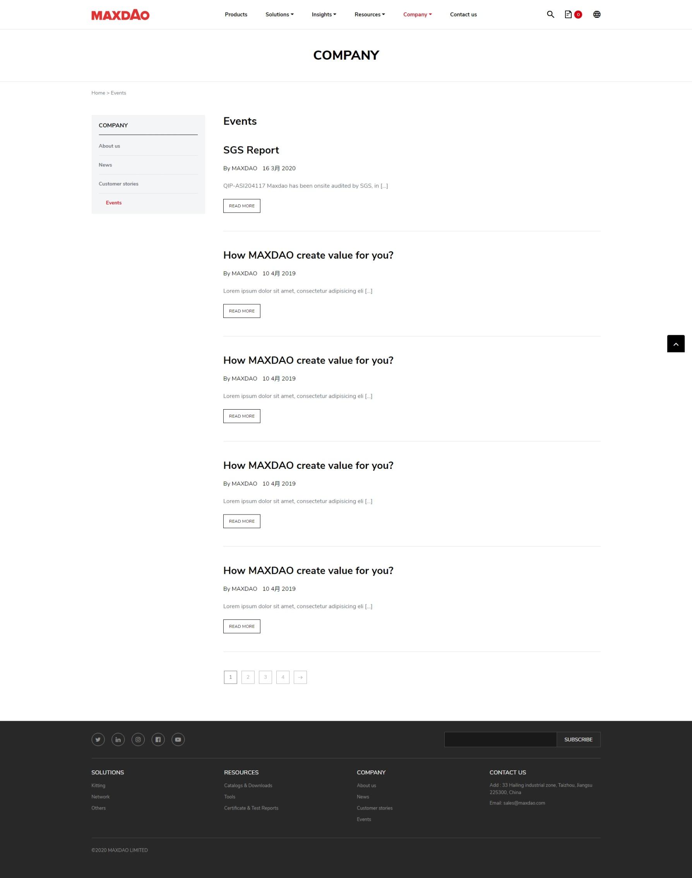Go to next page arrow in pagination

(300, 677)
